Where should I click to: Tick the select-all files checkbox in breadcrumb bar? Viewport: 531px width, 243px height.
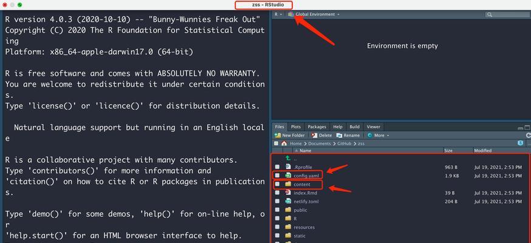tap(276, 143)
